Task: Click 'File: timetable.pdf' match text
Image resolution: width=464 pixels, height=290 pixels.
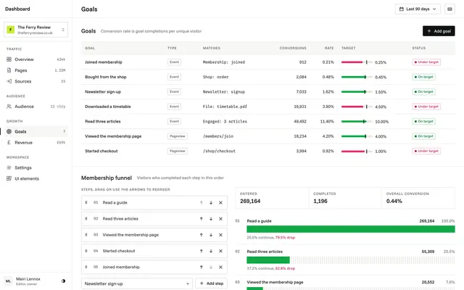Action: pyautogui.click(x=225, y=107)
